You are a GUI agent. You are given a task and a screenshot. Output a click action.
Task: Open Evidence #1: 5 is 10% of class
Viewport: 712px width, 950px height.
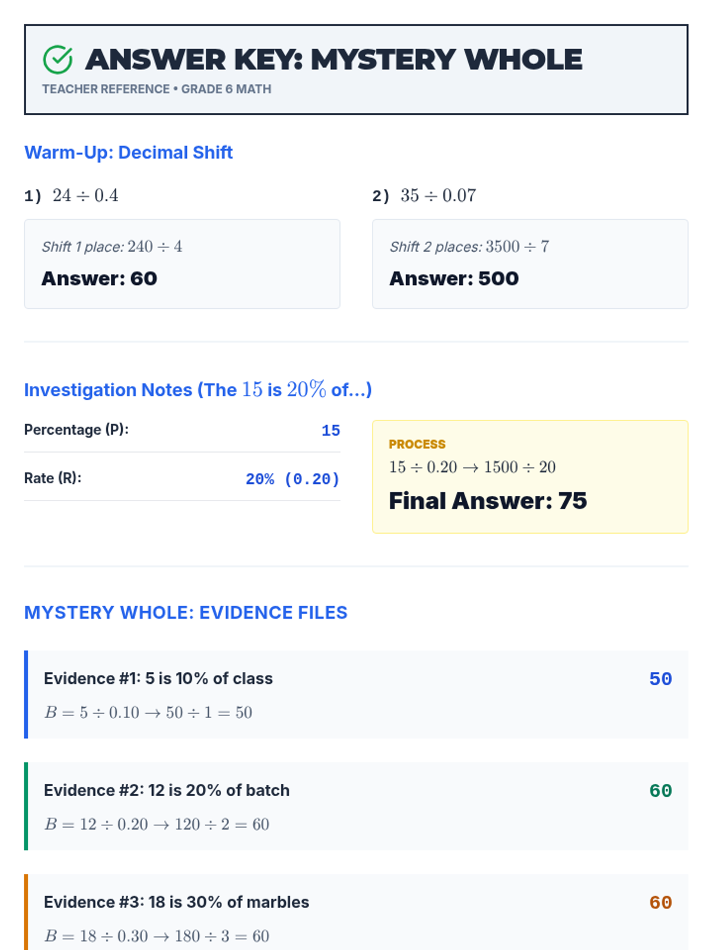[158, 679]
